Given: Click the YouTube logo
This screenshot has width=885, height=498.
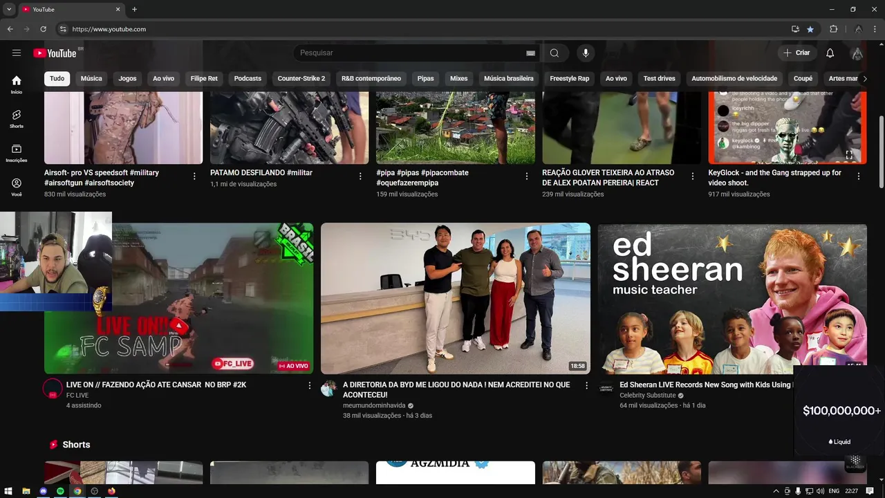Looking at the screenshot, I should point(55,53).
